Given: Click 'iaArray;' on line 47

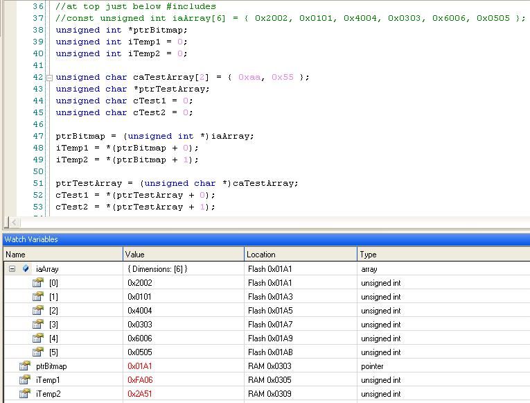Looking at the screenshot, I should [233, 137].
